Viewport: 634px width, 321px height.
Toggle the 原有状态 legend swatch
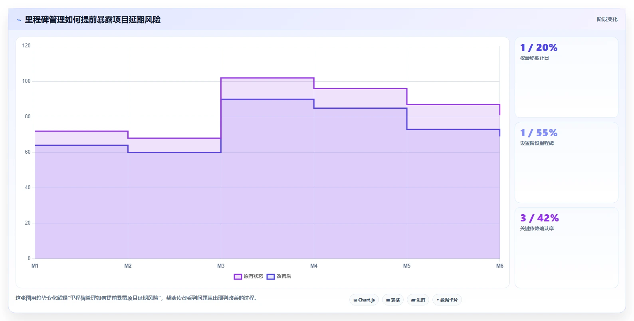(238, 277)
